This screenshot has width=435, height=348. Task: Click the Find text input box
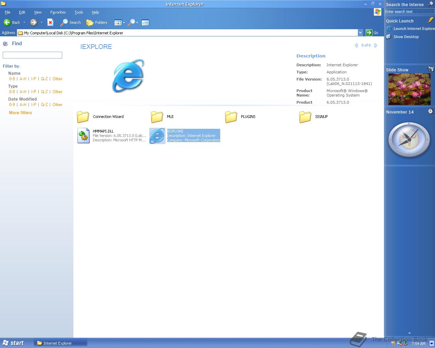point(32,55)
